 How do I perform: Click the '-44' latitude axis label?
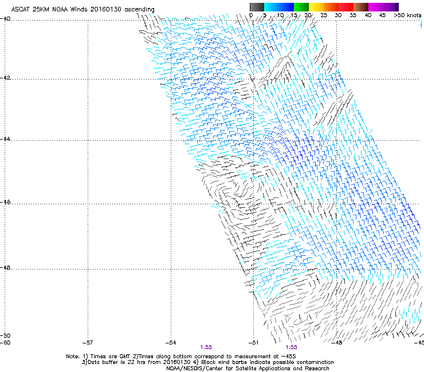pyautogui.click(x=5, y=139)
